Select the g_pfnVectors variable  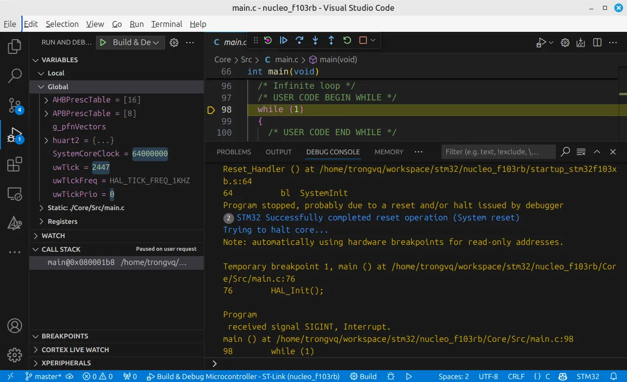pos(117,127)
